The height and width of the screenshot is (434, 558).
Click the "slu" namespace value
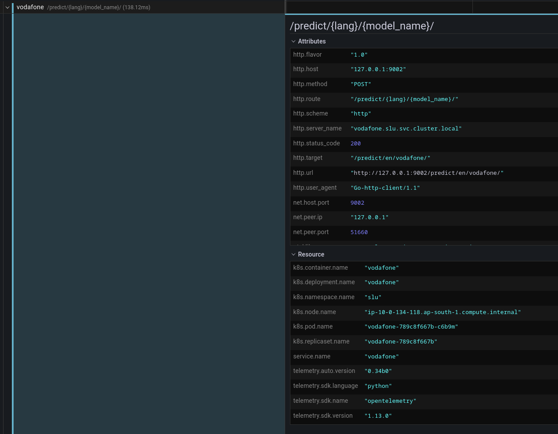[x=373, y=297]
